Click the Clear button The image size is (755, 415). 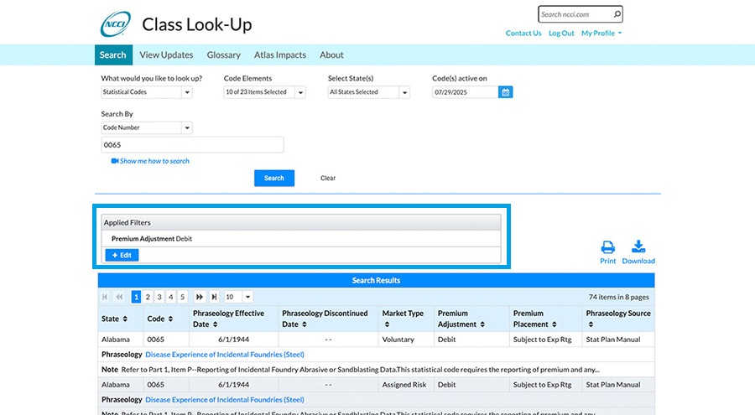(328, 178)
